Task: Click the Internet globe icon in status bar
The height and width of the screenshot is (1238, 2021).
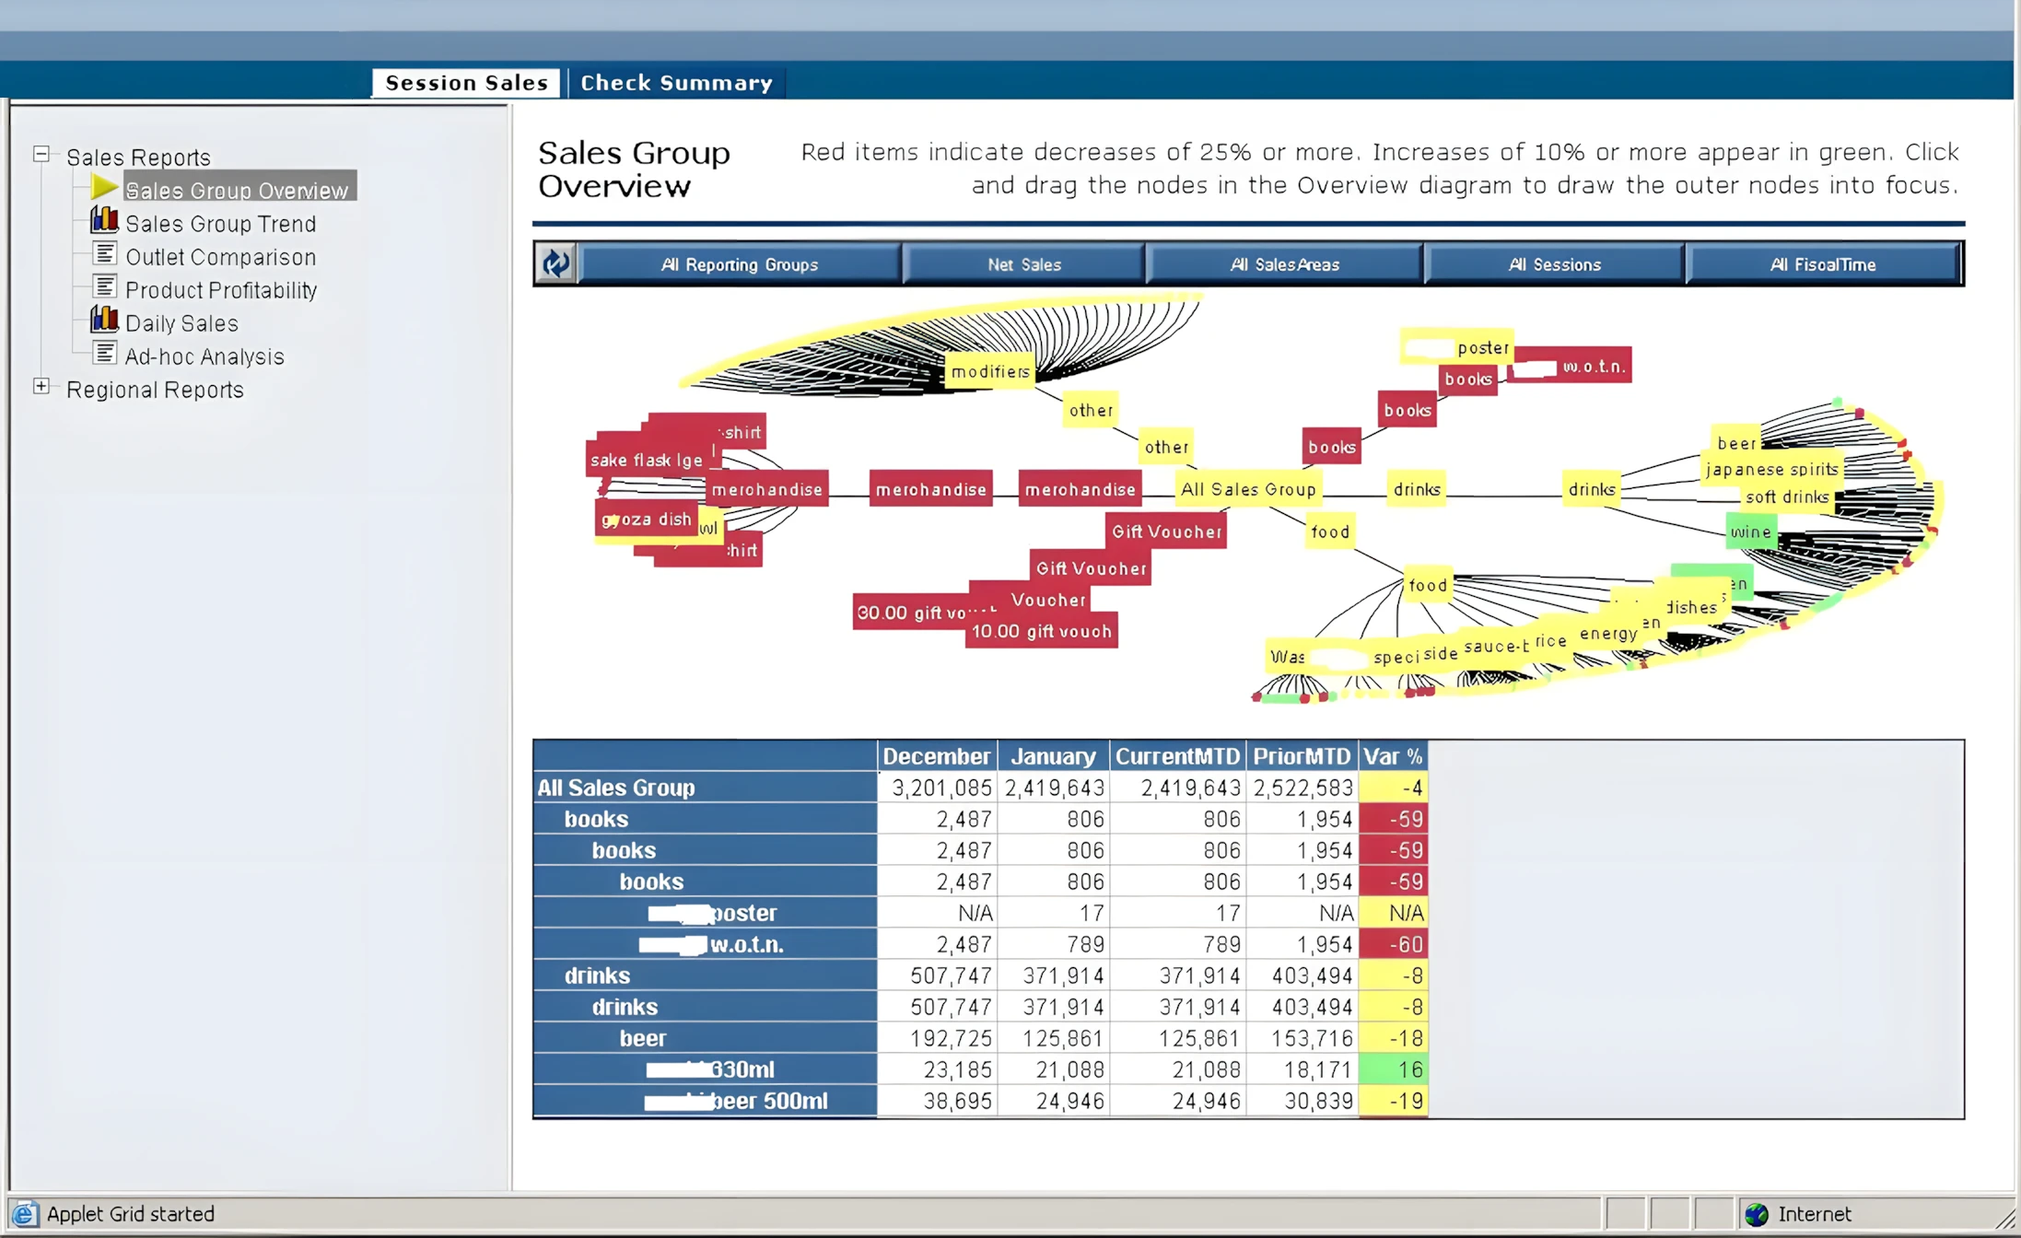Action: 1756,1214
